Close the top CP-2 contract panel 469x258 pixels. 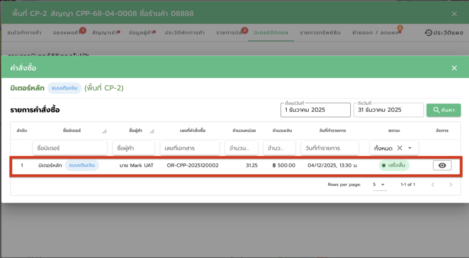click(x=454, y=14)
